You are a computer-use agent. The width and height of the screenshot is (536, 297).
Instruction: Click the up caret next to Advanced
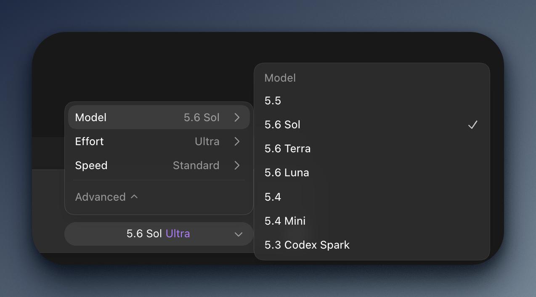click(134, 196)
